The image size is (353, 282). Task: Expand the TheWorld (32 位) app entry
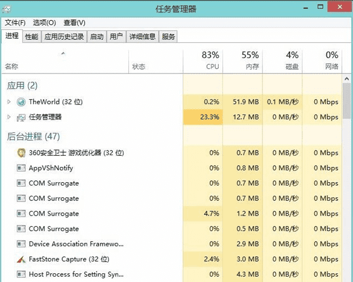click(x=9, y=102)
